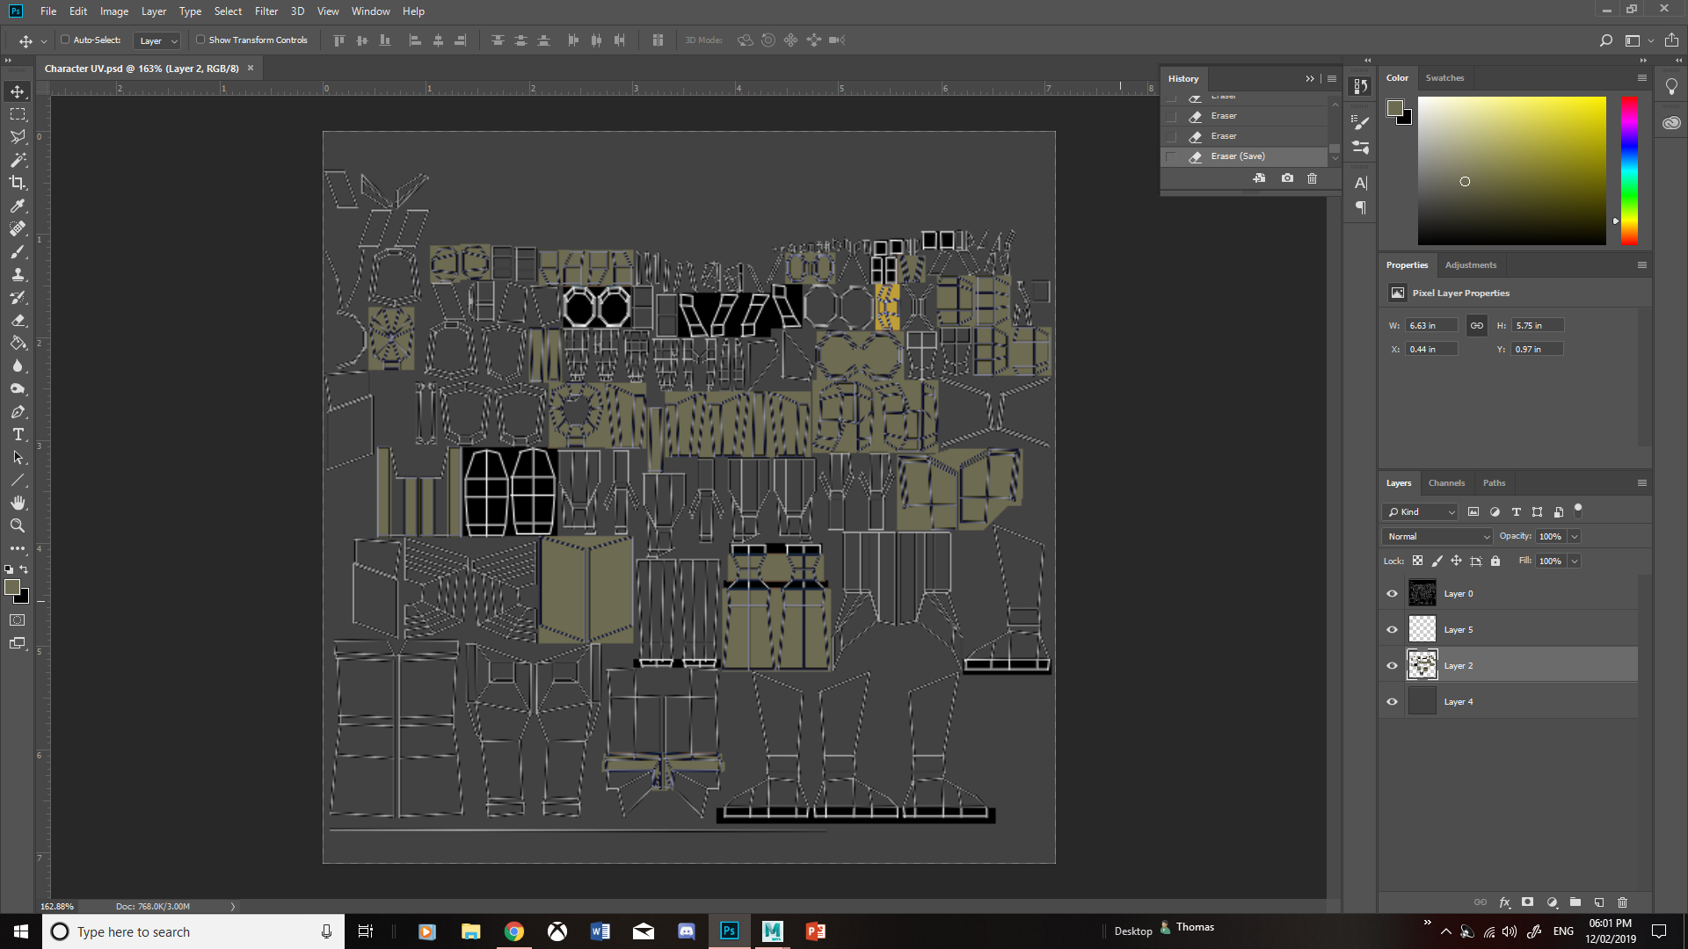This screenshot has width=1688, height=949.
Task: Create new layer in Layers panel
Action: pyautogui.click(x=1599, y=902)
